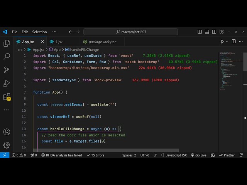Open the Search view icon
The height and width of the screenshot is (185, 247).
point(7,57)
